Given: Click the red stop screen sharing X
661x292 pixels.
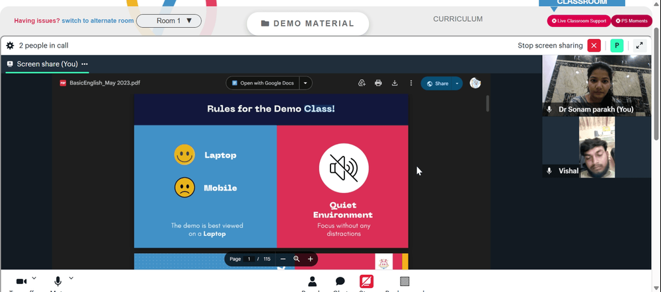Looking at the screenshot, I should [594, 46].
